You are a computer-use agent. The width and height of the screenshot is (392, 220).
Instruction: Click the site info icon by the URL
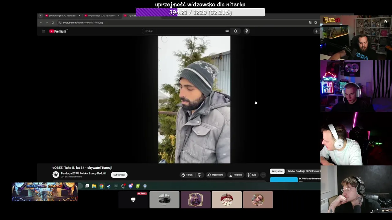(x=60, y=23)
